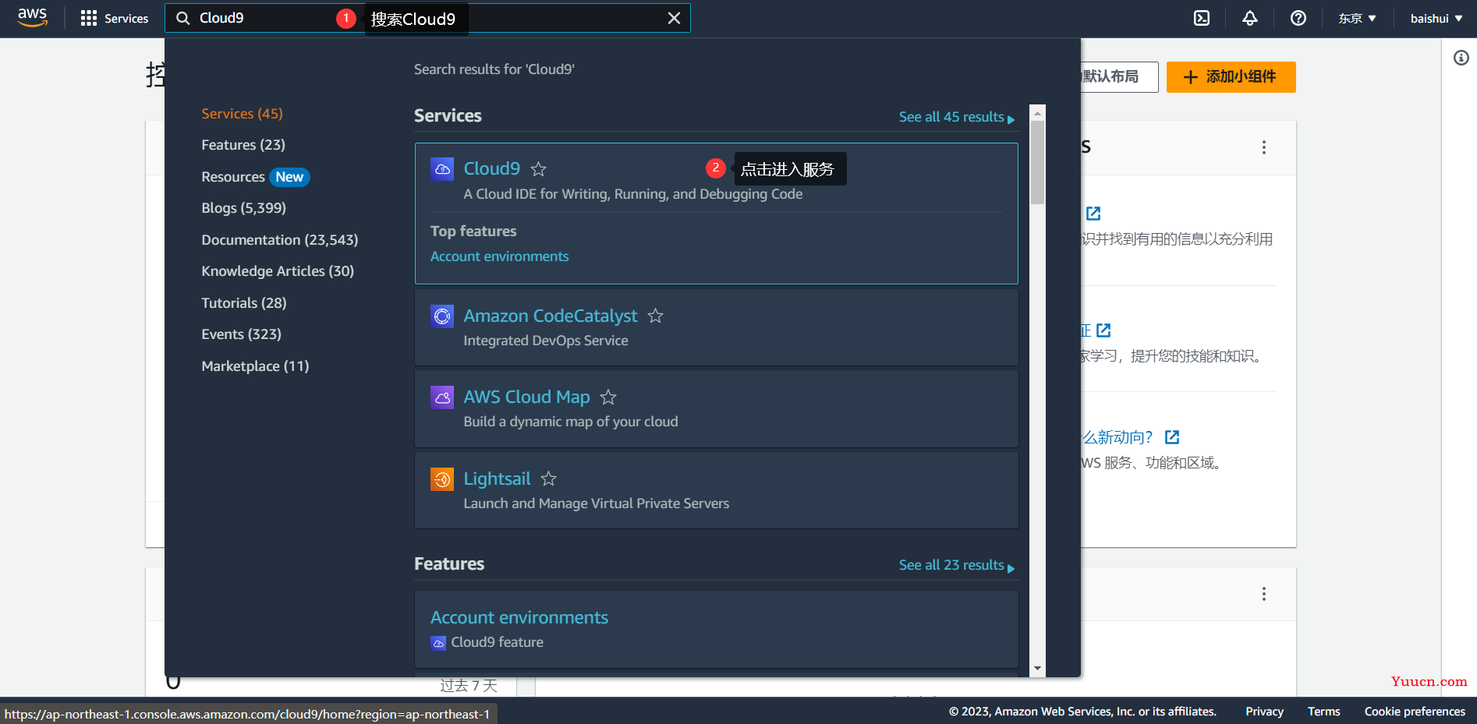
Task: Open the 东京 region dropdown
Action: (1358, 18)
